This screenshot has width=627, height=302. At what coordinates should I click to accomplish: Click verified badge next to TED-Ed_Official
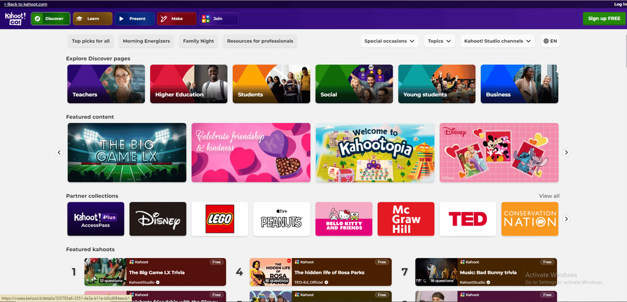[x=326, y=282]
